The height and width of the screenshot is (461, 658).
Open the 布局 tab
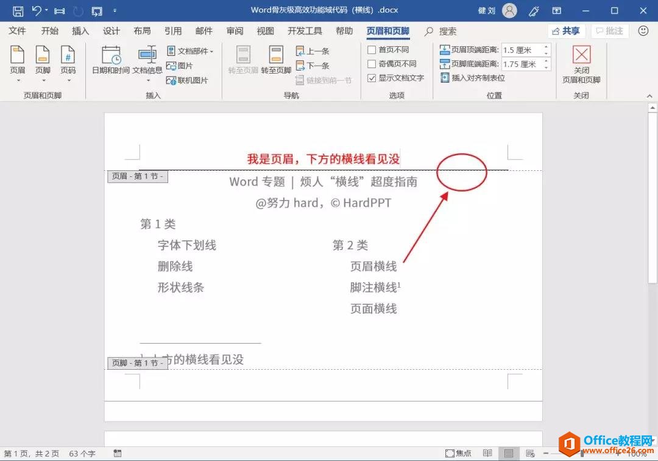coord(142,31)
